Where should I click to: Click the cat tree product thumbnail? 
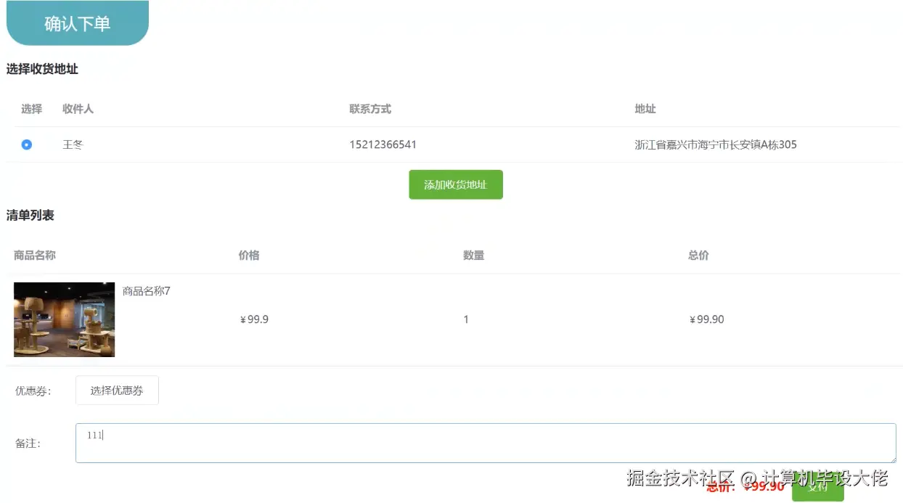pyautogui.click(x=64, y=319)
